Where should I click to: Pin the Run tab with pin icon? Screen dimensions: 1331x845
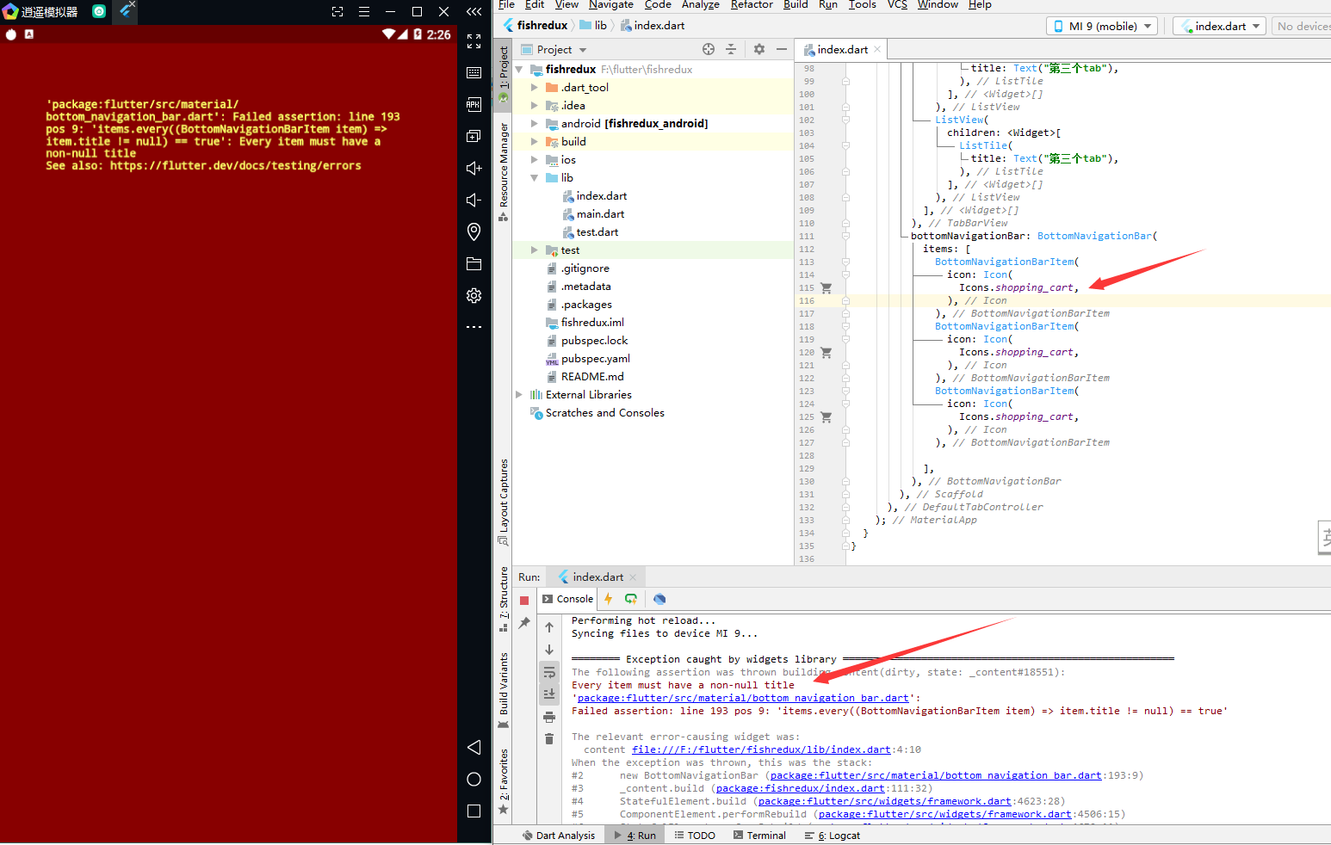524,622
